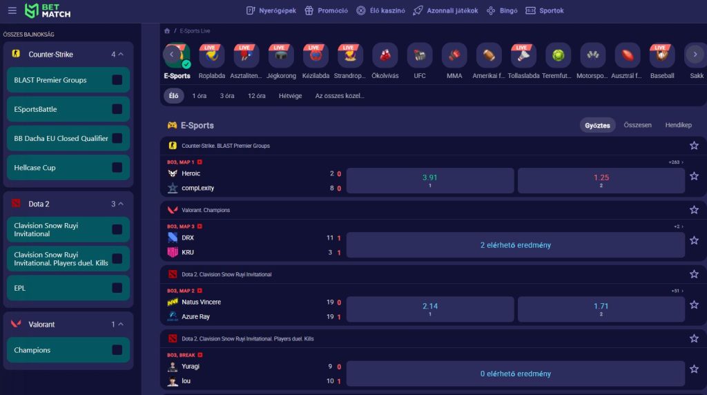Select the Győztes market tab
Viewport: 707px width, 395px height.
click(x=597, y=126)
